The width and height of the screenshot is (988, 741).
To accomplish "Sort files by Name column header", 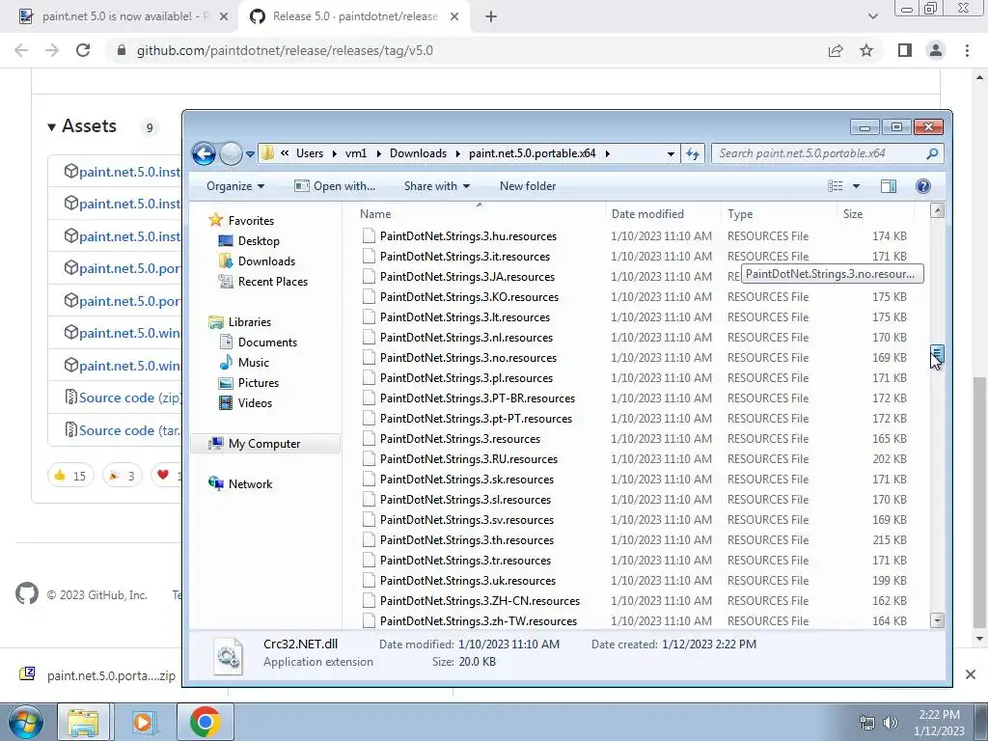I will (479, 213).
